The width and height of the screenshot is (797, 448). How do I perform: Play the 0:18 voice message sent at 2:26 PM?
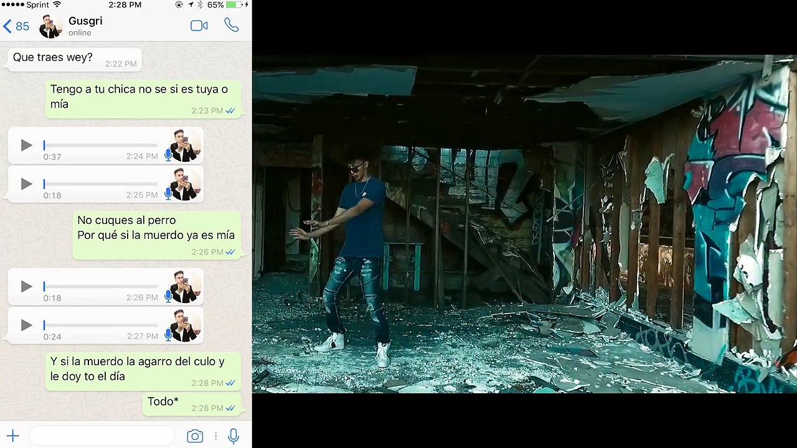(x=26, y=286)
